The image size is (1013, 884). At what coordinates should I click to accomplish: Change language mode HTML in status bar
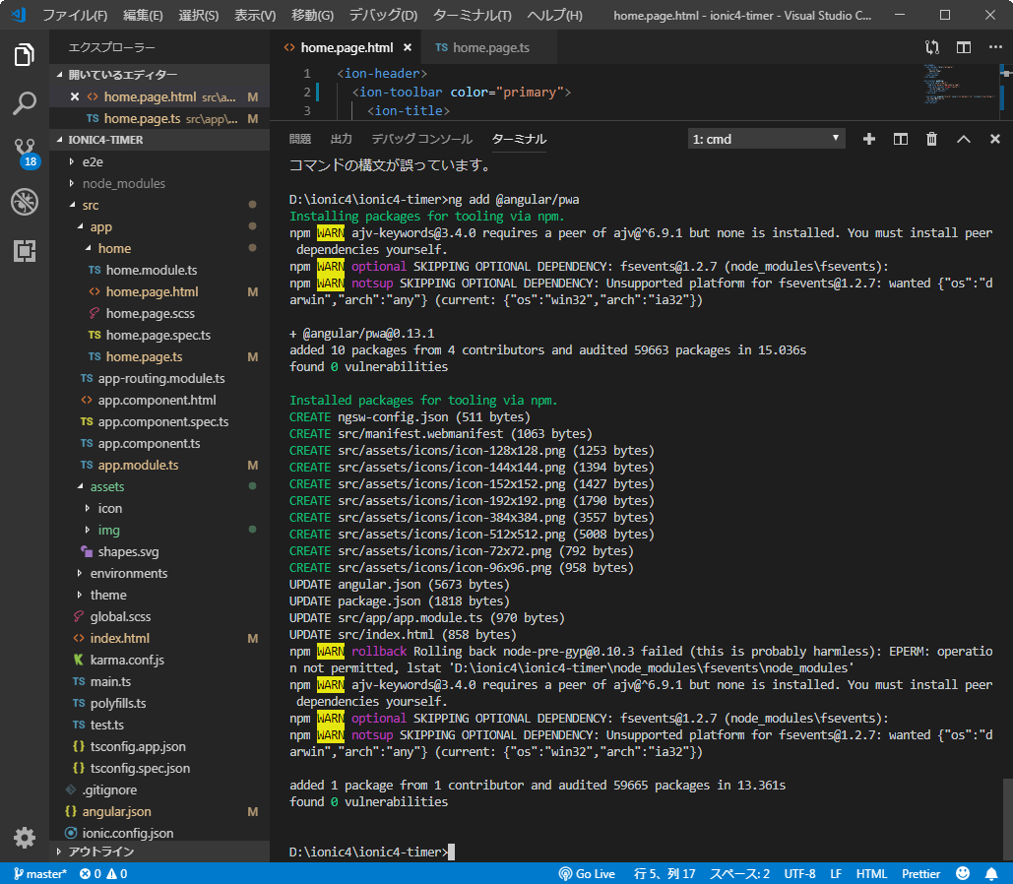click(x=871, y=873)
